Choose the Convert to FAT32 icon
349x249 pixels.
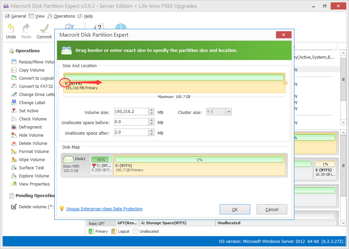[x=14, y=86]
